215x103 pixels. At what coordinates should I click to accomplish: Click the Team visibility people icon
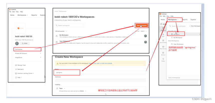pos(57,88)
